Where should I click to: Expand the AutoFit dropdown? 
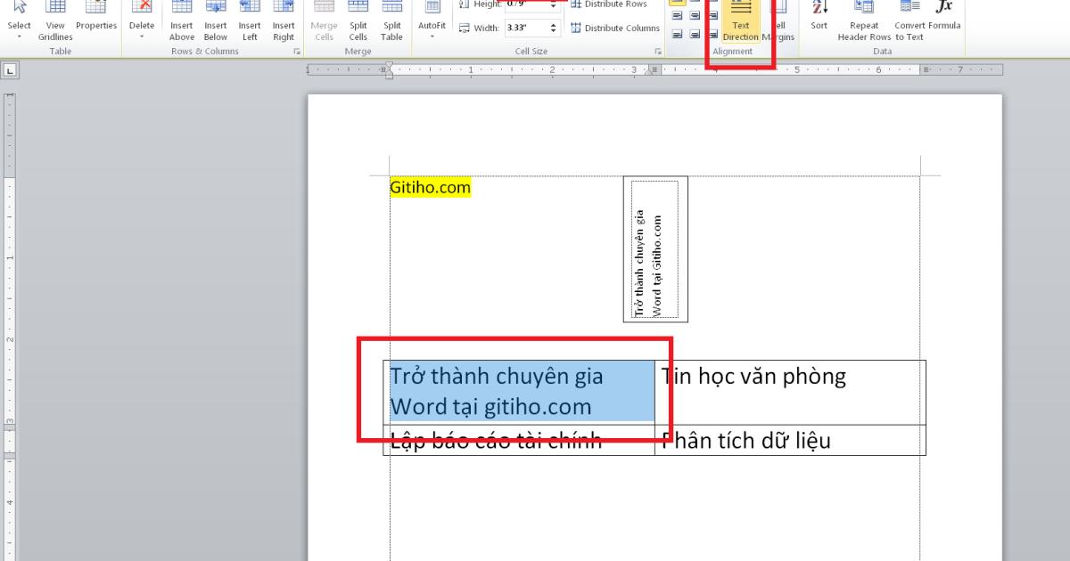click(x=432, y=20)
